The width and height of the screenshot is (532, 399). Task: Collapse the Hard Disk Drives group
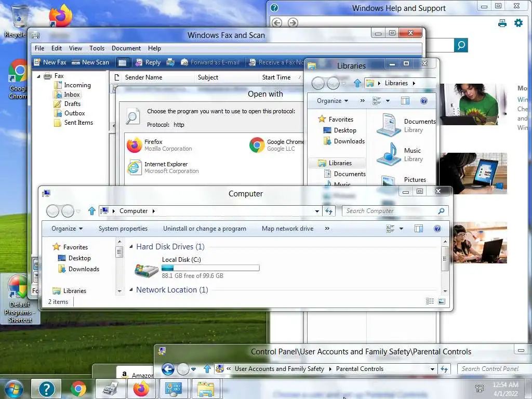131,247
